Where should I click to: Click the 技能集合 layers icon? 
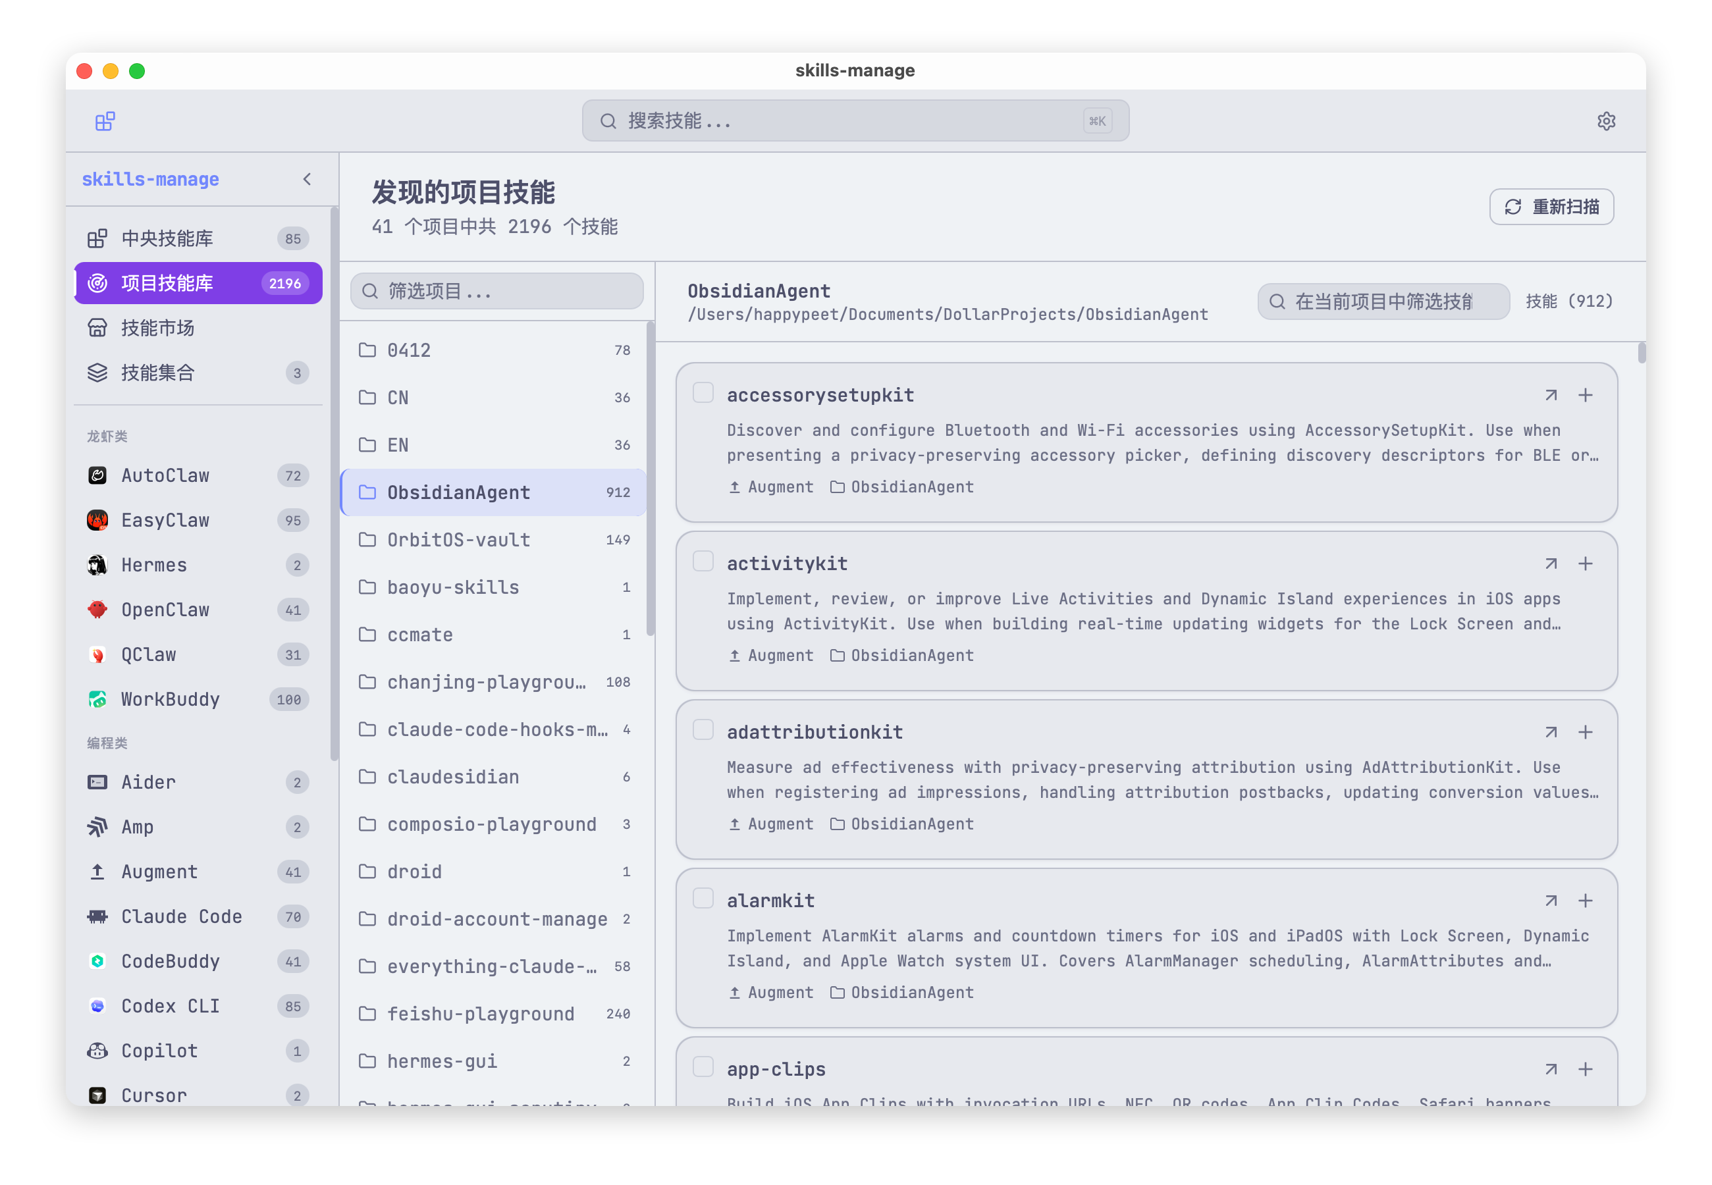(97, 373)
